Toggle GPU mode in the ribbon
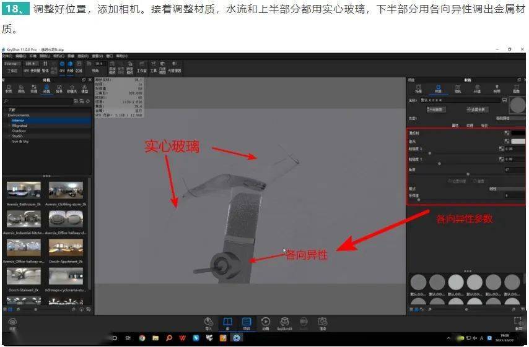Screen dimensions: 529x347 (x=62, y=67)
